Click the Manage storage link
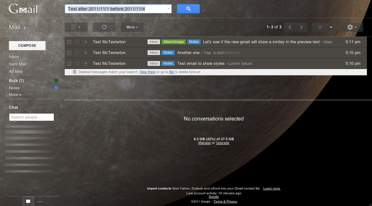Image resolution: width=372 pixels, height=206 pixels. pos(205,143)
